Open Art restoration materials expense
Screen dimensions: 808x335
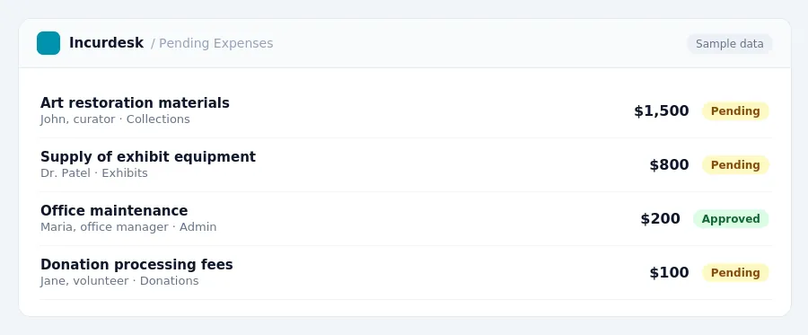[x=135, y=102]
